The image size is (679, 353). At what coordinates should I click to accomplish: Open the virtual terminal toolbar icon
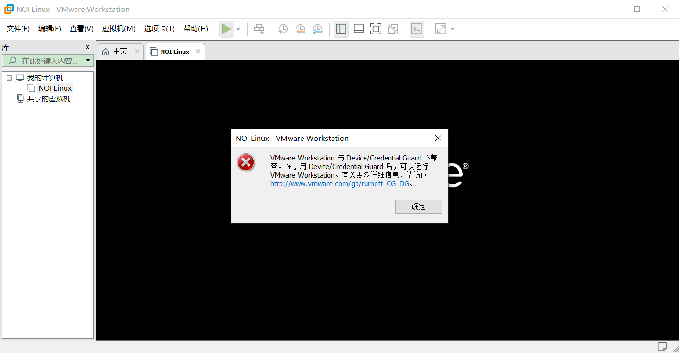click(417, 29)
